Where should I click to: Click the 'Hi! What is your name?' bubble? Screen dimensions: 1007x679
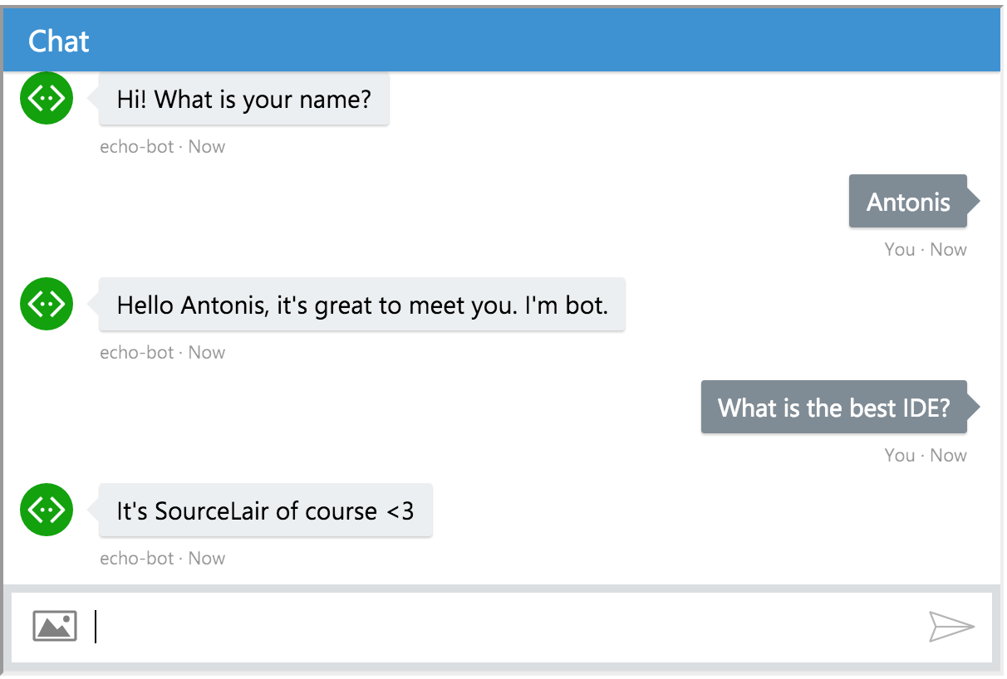pyautogui.click(x=243, y=99)
